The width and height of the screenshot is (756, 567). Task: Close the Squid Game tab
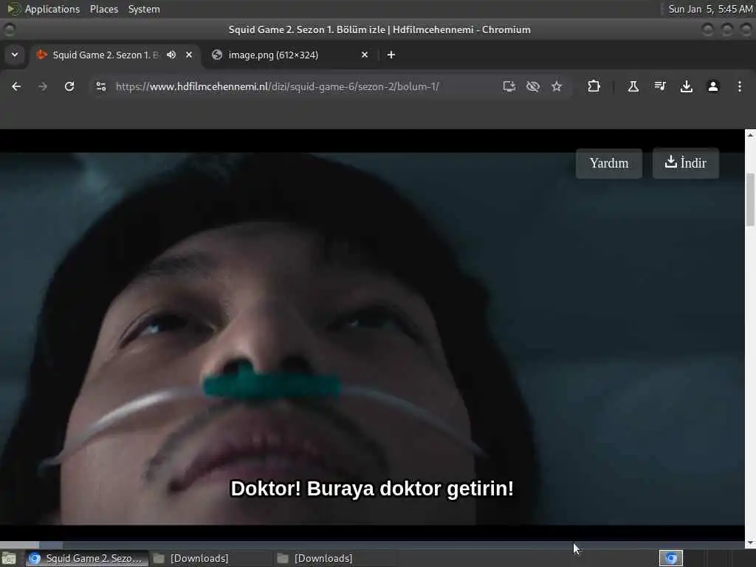pyautogui.click(x=189, y=55)
